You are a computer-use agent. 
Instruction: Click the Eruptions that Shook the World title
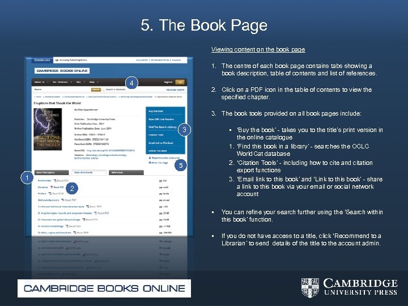(57, 103)
